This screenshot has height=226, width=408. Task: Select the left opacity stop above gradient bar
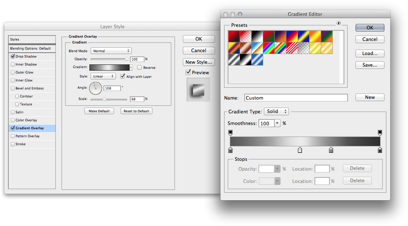[x=230, y=133]
